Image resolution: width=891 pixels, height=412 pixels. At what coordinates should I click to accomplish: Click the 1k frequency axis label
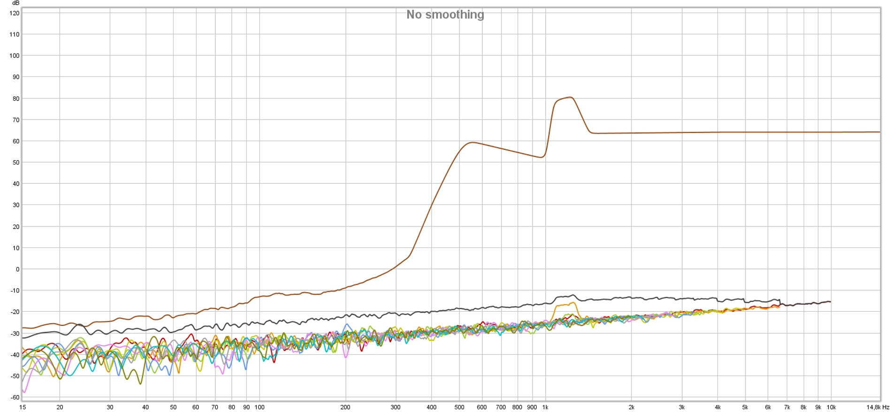pos(545,407)
